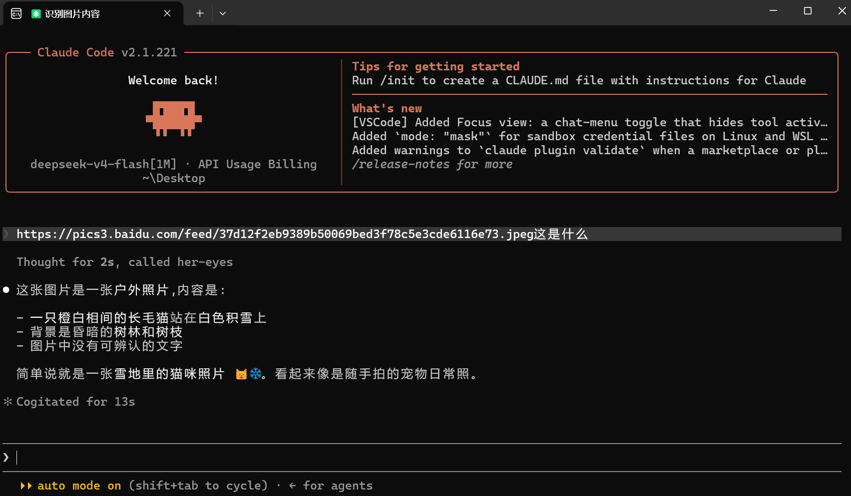Click the "What's new" heading

click(x=387, y=108)
